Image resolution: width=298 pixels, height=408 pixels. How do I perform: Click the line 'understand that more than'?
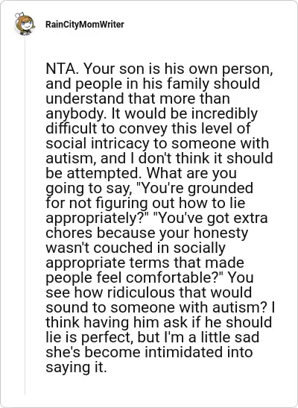(x=138, y=99)
